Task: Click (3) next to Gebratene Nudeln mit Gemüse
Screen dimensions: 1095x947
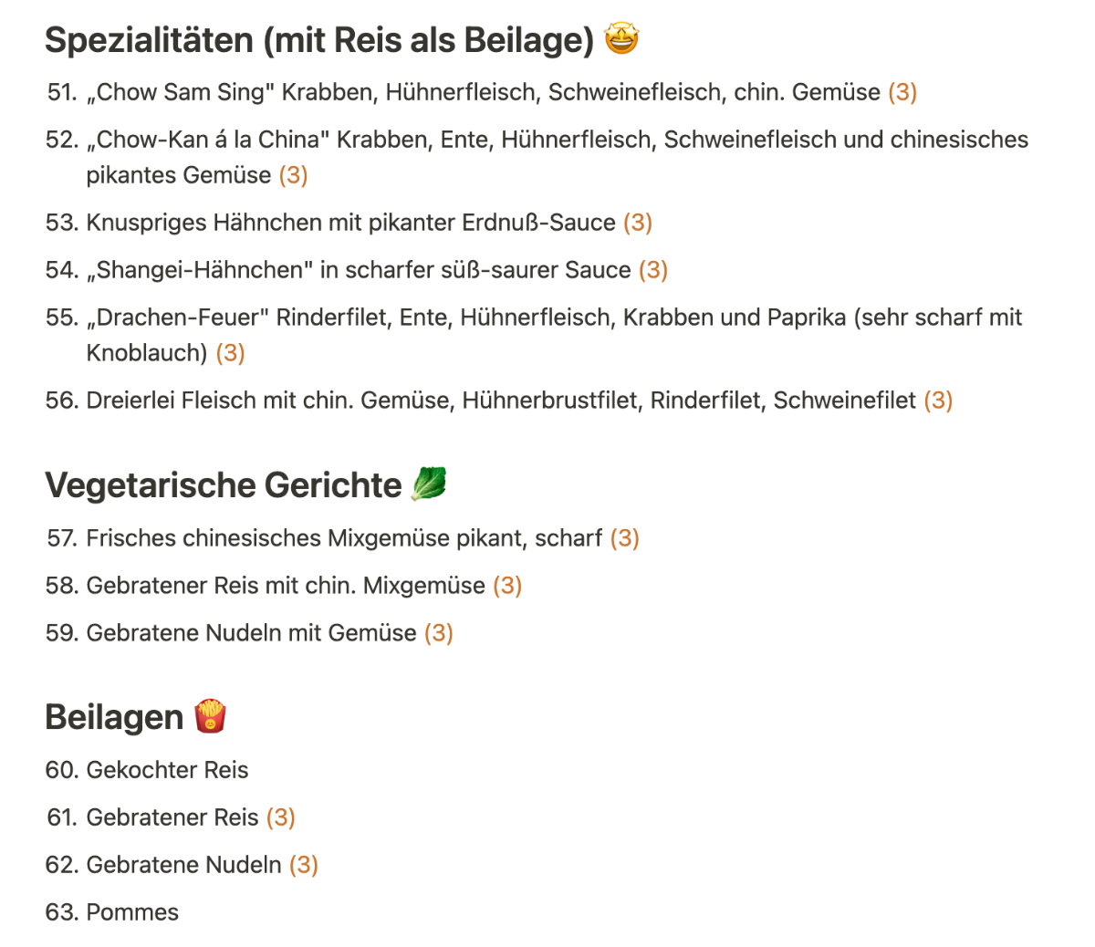Action: click(x=439, y=633)
